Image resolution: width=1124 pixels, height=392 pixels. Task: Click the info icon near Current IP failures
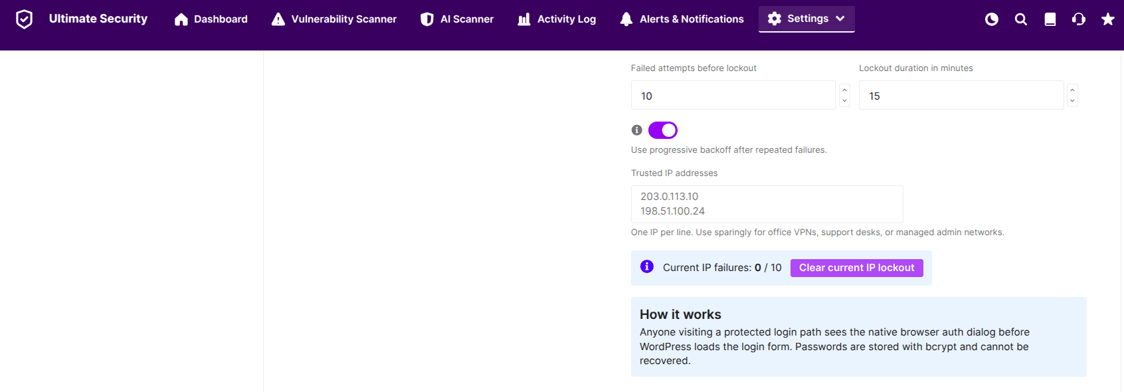pos(647,266)
